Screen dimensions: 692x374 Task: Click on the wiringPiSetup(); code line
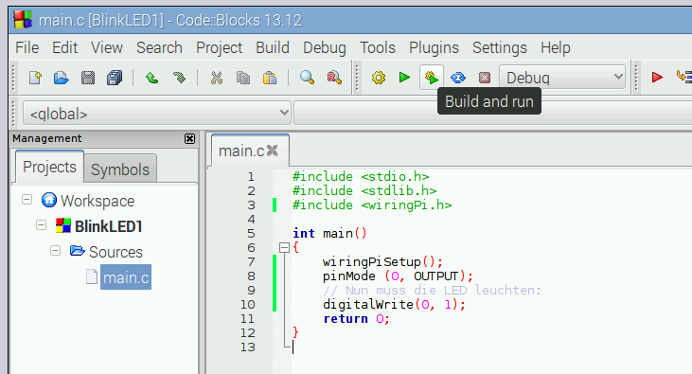click(382, 262)
